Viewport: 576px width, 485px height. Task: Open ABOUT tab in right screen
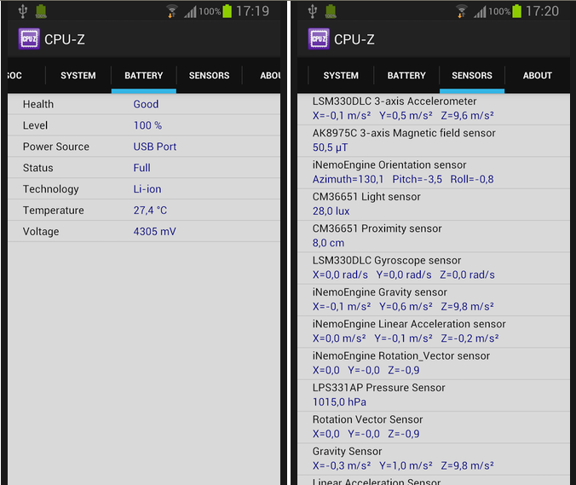point(538,75)
